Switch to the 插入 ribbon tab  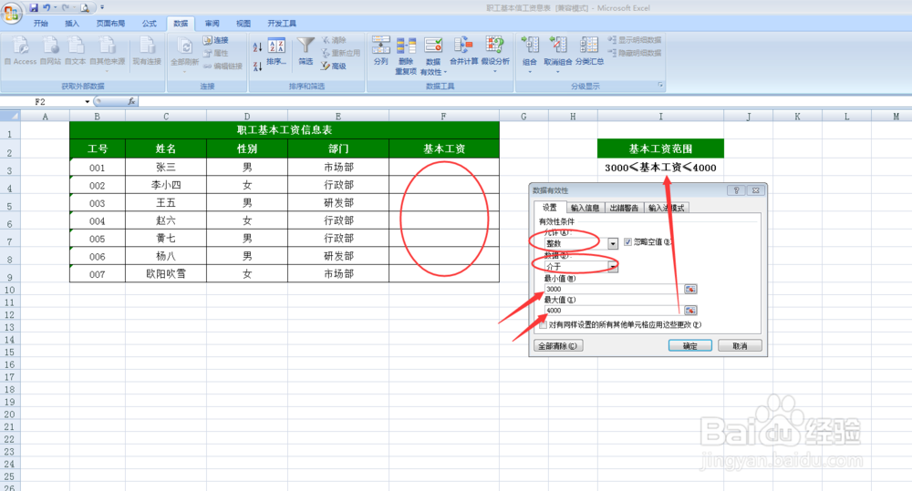[x=72, y=24]
